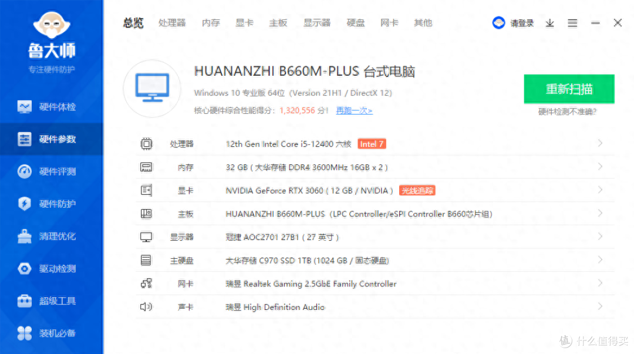
Task: Click the large desktop computer icon
Action: pyautogui.click(x=153, y=88)
